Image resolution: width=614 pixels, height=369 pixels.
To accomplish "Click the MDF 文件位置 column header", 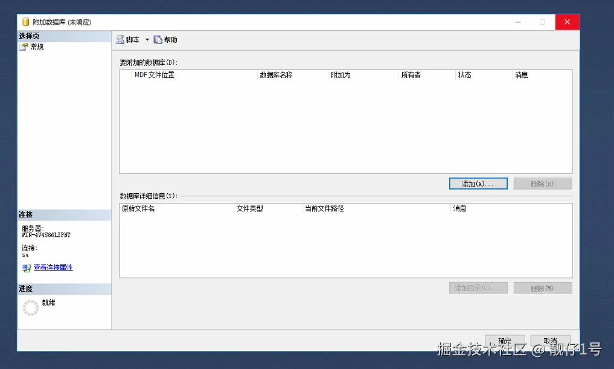I will 194,75.
